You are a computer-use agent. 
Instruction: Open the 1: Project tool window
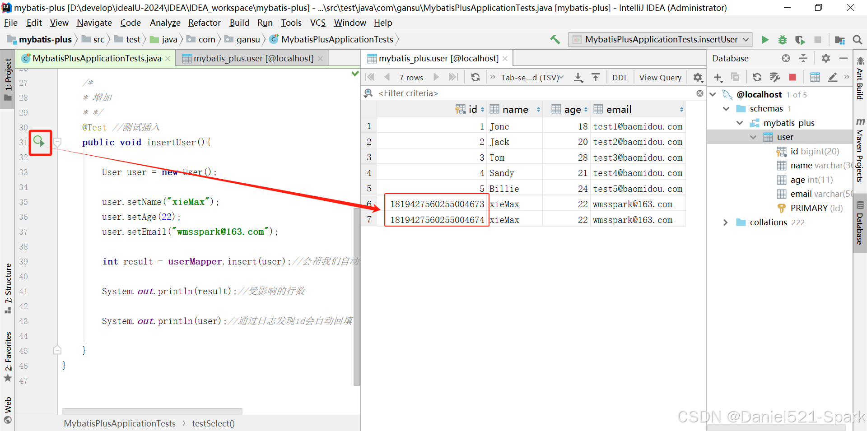coord(8,79)
